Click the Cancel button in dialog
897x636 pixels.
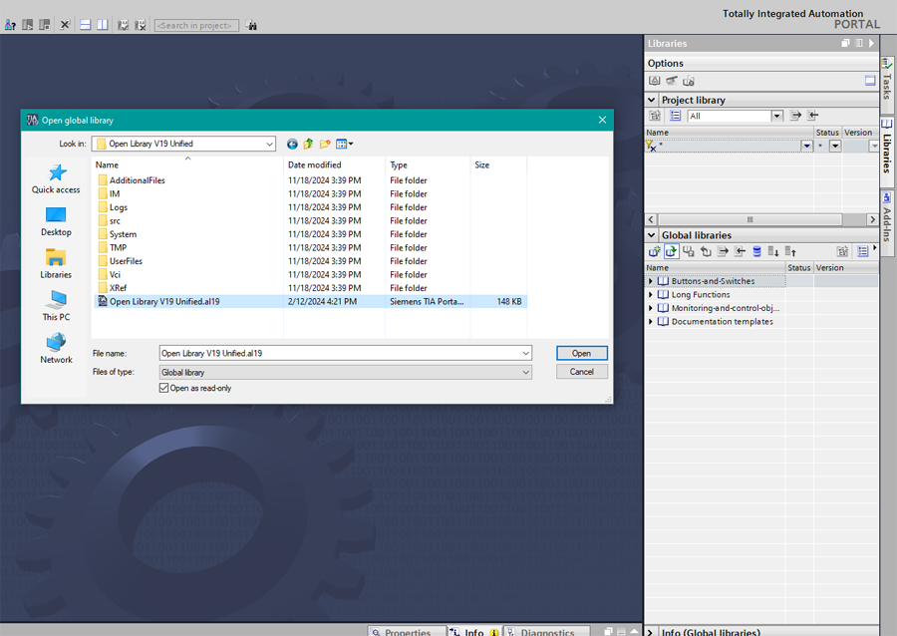pyautogui.click(x=581, y=372)
